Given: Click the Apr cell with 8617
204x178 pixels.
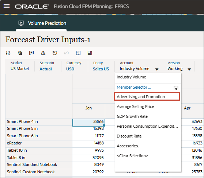Looking at the screenshot, I should pos(193,165).
